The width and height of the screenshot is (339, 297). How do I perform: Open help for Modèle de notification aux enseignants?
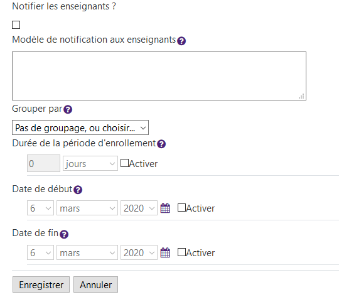[x=181, y=41]
